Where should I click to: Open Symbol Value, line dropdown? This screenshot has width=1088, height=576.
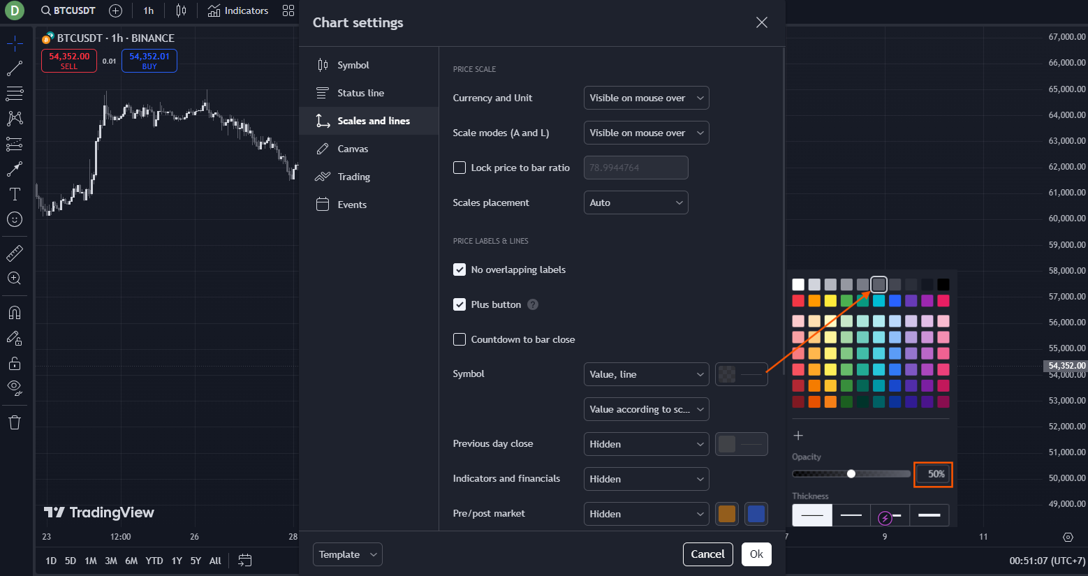646,374
